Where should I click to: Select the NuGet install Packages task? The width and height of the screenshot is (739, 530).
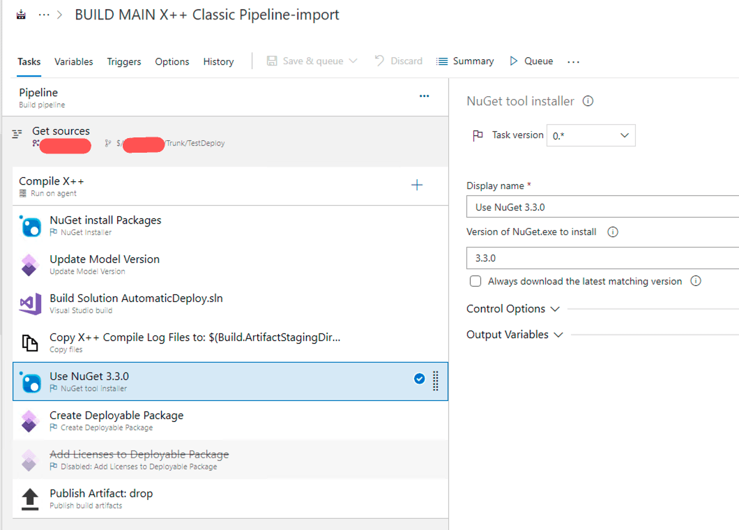(x=230, y=225)
